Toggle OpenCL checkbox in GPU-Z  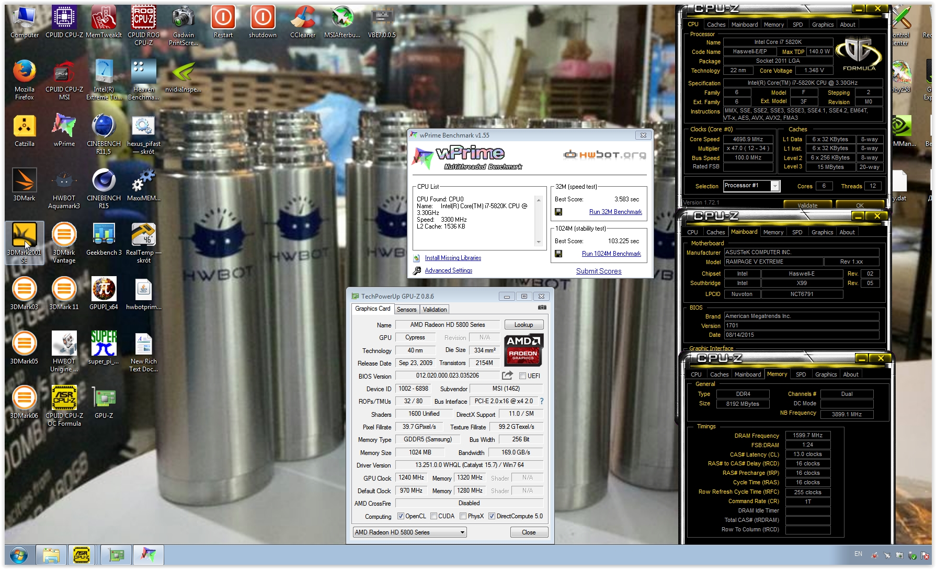(x=401, y=516)
